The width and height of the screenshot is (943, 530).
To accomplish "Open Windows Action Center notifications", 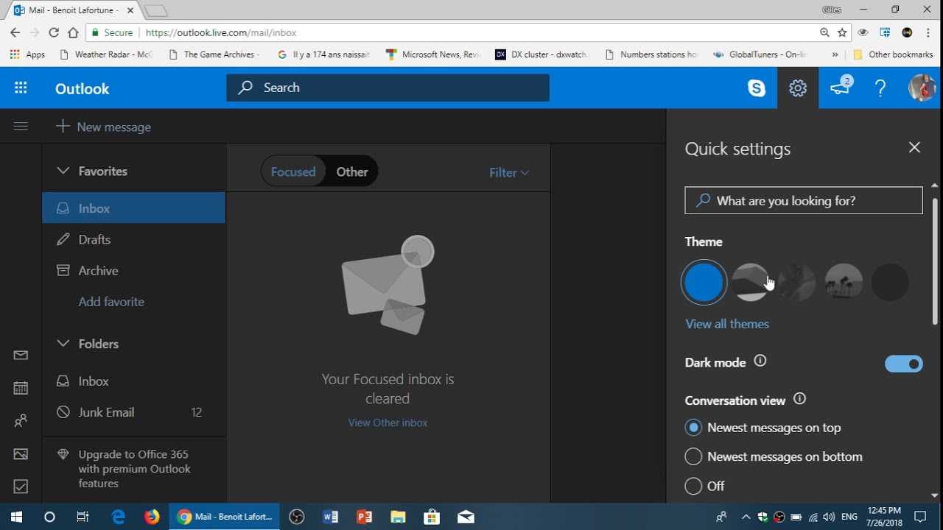I will pyautogui.click(x=920, y=517).
